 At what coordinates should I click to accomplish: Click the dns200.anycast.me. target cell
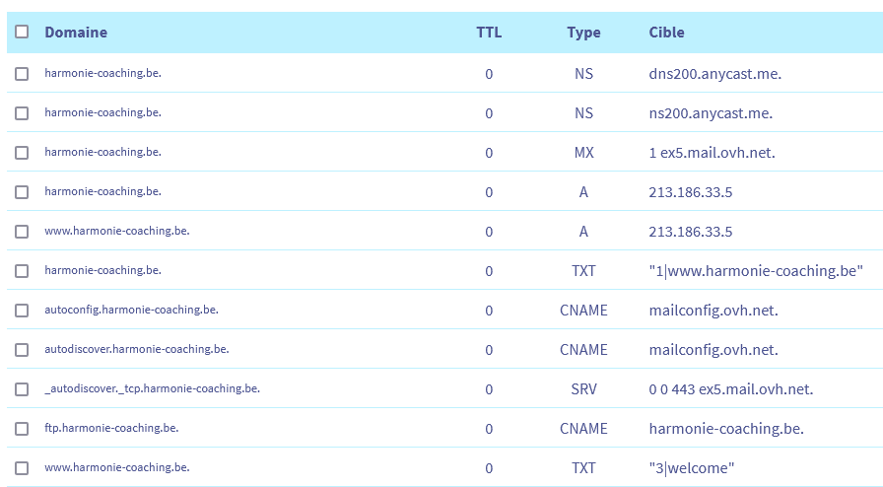click(x=714, y=74)
